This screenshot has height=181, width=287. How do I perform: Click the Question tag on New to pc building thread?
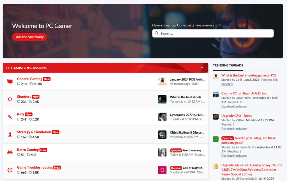228,138
